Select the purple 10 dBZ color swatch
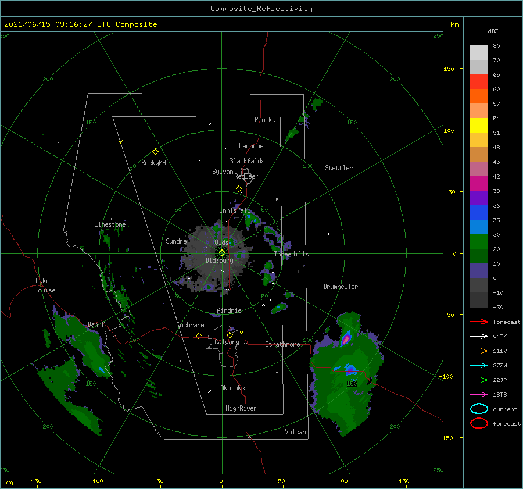The height and width of the screenshot is (489, 523). (x=479, y=271)
